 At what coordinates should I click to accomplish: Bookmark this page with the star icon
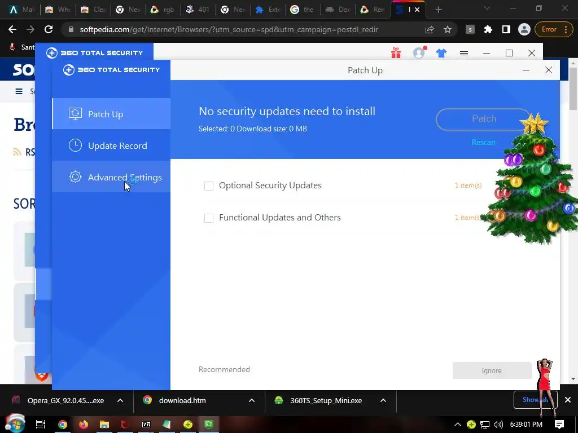tap(448, 29)
